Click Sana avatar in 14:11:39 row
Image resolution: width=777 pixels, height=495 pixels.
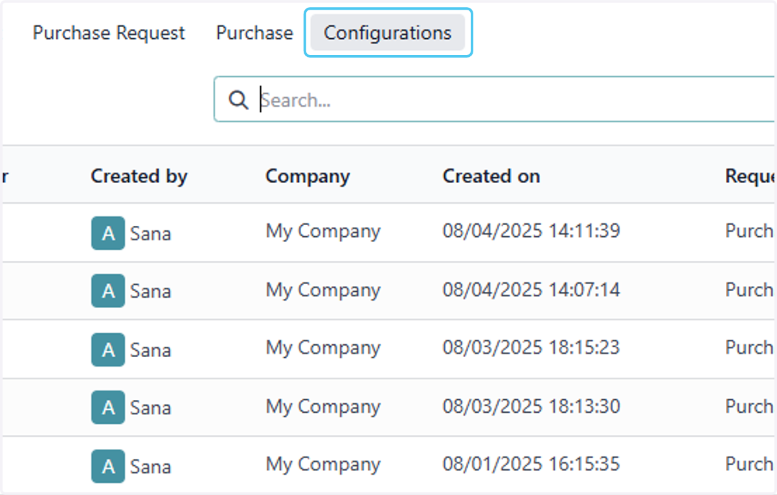click(107, 233)
